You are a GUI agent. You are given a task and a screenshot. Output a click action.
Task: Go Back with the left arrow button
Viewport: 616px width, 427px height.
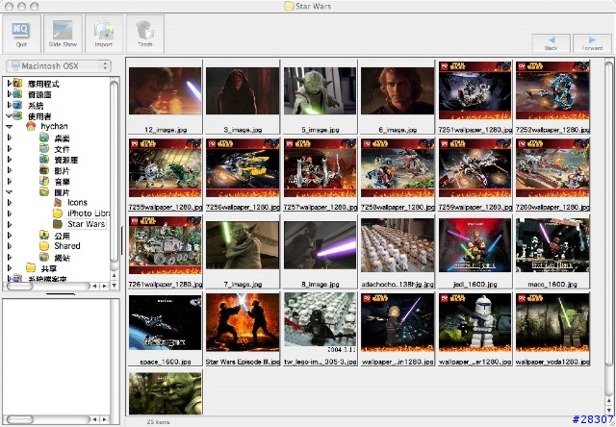click(551, 43)
